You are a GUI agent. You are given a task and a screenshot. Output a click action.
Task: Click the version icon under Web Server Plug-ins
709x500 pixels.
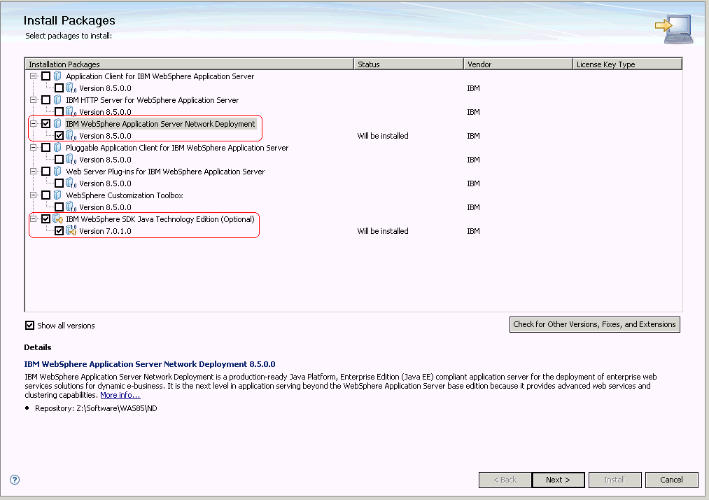[x=71, y=183]
